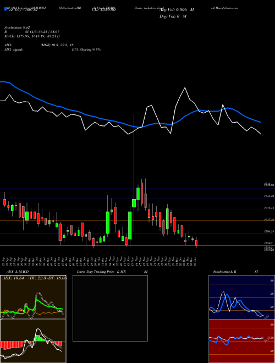
Task: Click the 'ADX & MACD' panel title
Action: [18, 272]
